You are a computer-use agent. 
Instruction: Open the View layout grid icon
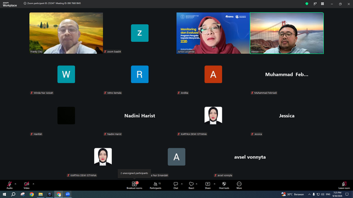(x=322, y=4)
